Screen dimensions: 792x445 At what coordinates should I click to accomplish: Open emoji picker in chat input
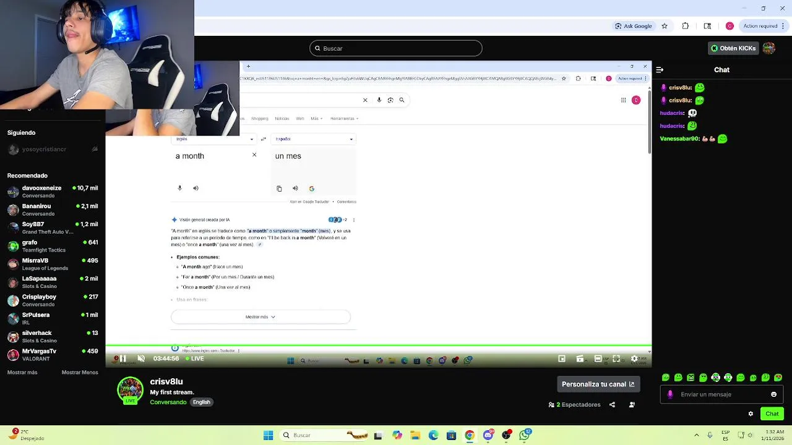pyautogui.click(x=773, y=394)
